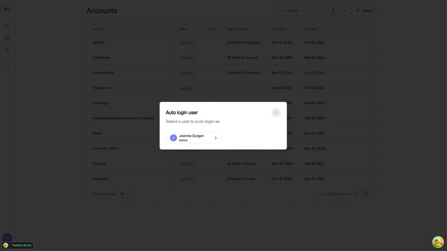
Task: Click the export icon next to the search bar
Action: pyautogui.click(x=333, y=10)
